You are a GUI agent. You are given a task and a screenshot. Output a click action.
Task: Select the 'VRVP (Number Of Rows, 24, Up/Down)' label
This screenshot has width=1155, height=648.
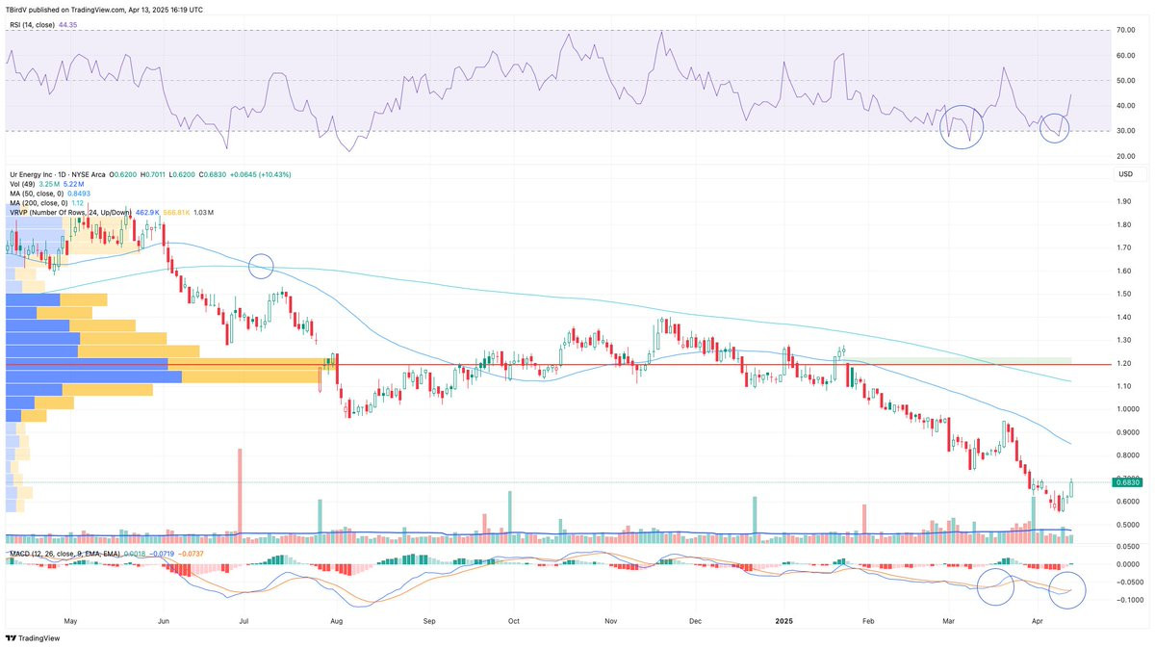click(71, 212)
